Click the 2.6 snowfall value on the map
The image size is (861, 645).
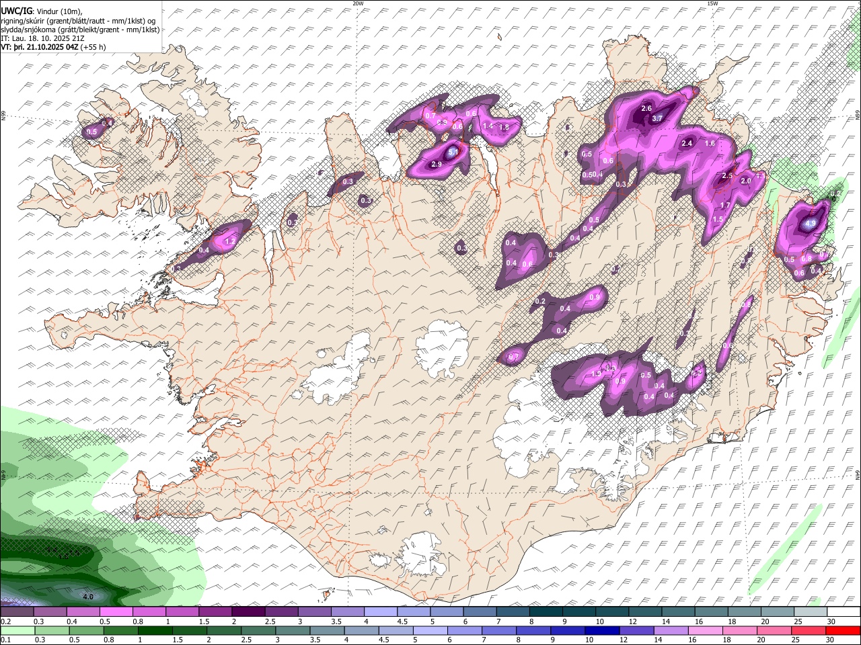click(x=647, y=108)
